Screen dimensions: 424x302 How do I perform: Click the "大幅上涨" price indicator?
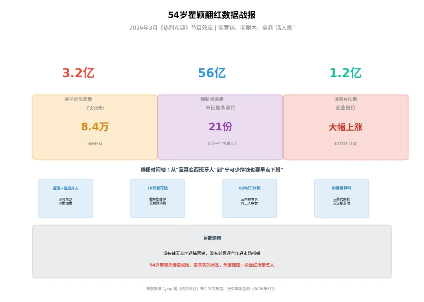pos(345,128)
